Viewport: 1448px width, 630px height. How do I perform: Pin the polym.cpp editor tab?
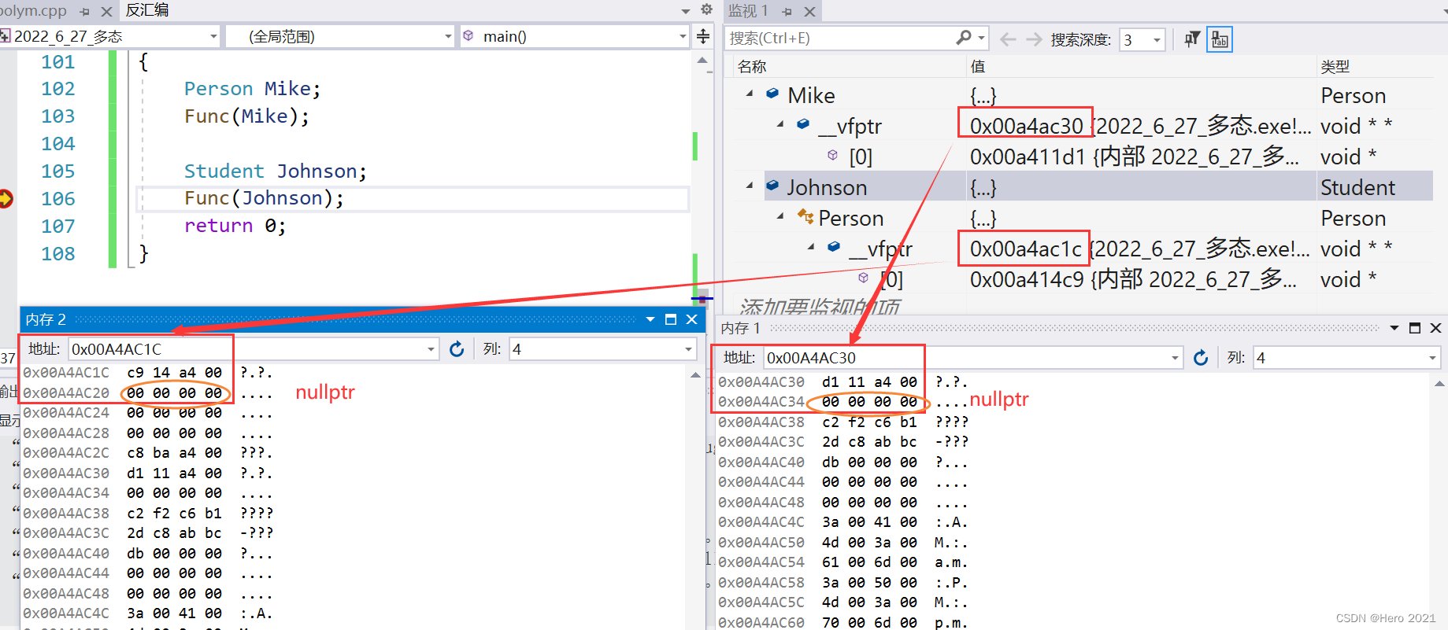pos(84,12)
